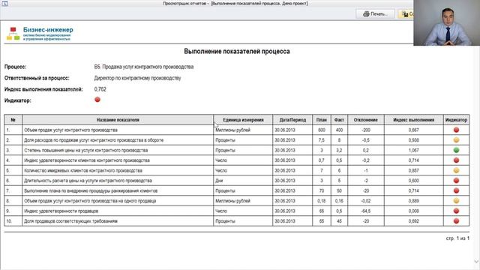480x270 pixels.
Task: Click the Факт column header
Action: [339, 120]
